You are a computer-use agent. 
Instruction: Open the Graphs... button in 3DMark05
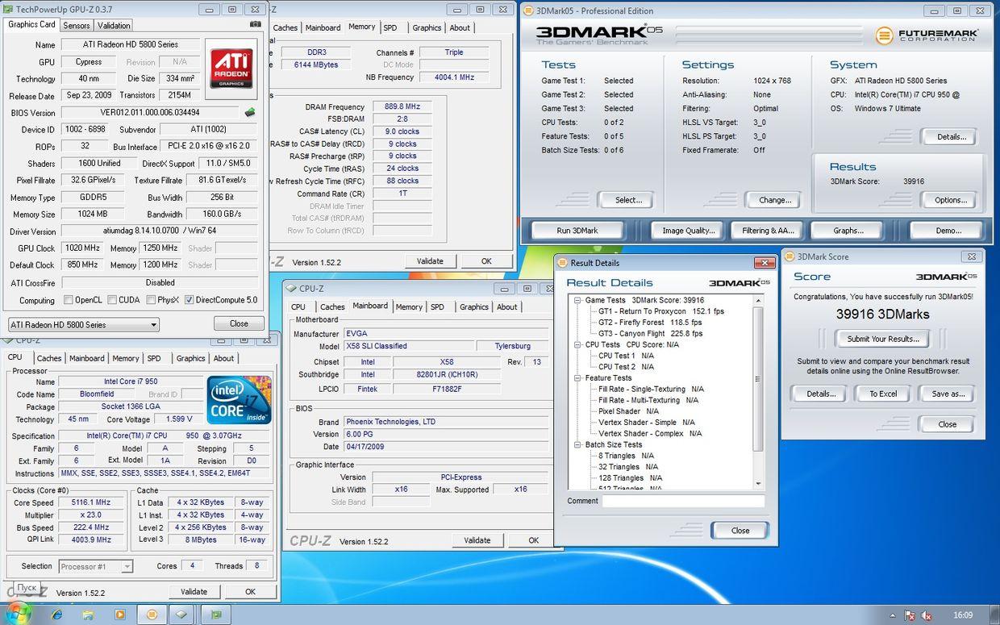(848, 231)
